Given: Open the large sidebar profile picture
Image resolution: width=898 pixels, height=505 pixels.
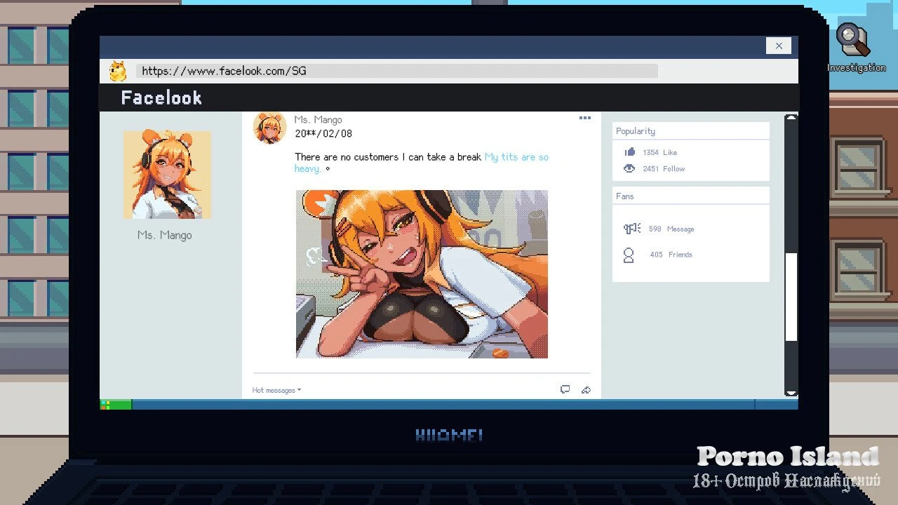Looking at the screenshot, I should tap(167, 175).
